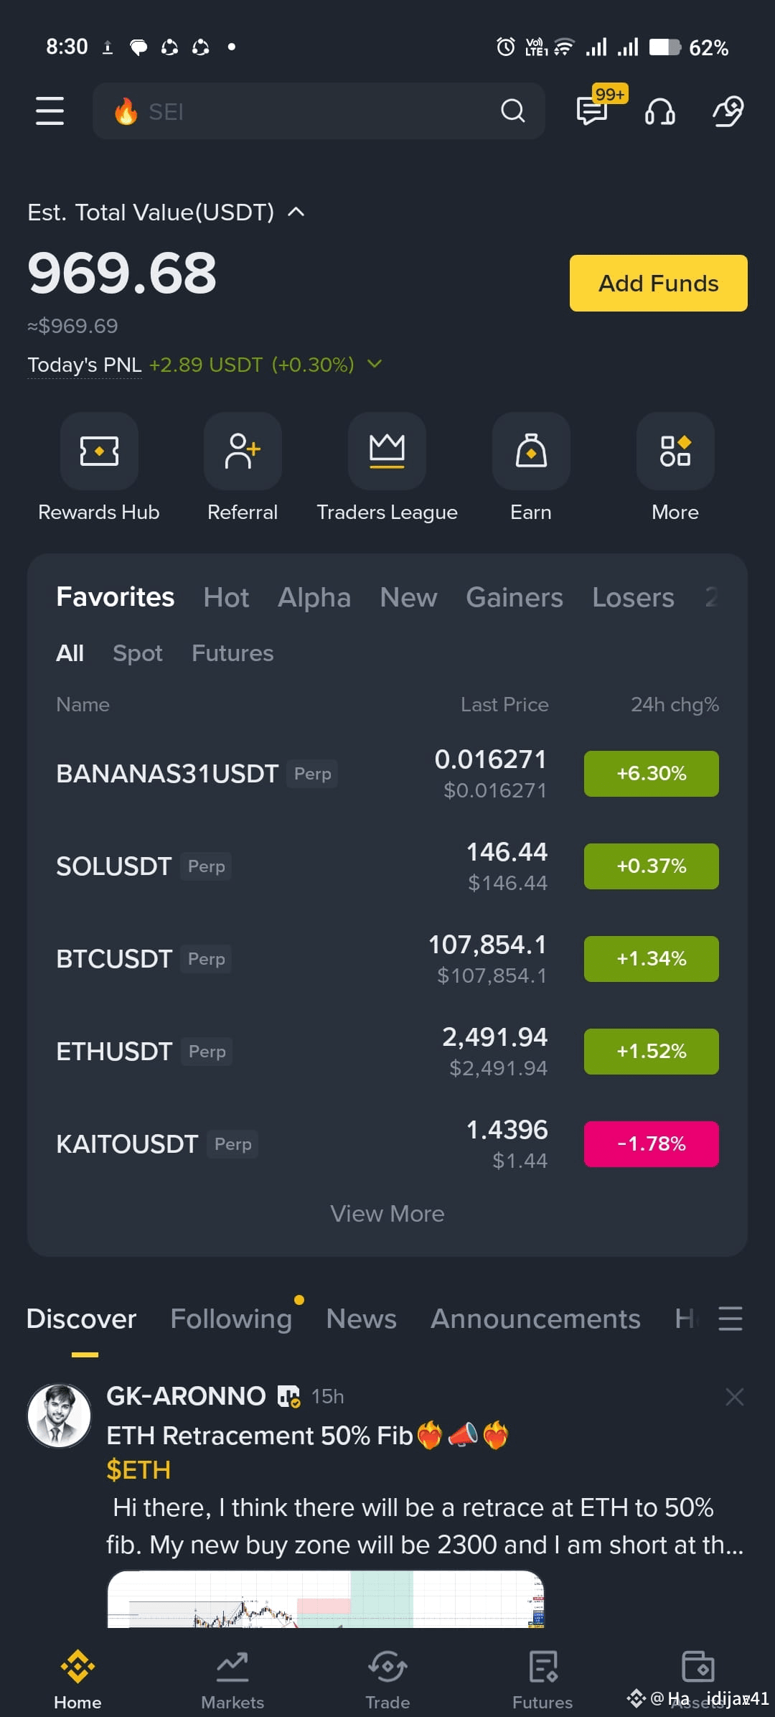Image resolution: width=775 pixels, height=1717 pixels.
Task: Switch to the Gainers tab
Action: (514, 597)
